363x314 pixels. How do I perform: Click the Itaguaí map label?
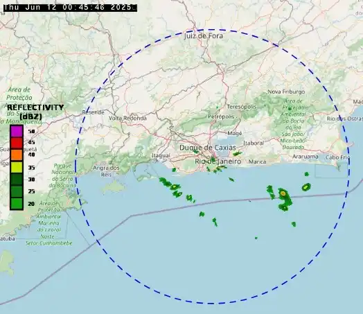(x=161, y=155)
